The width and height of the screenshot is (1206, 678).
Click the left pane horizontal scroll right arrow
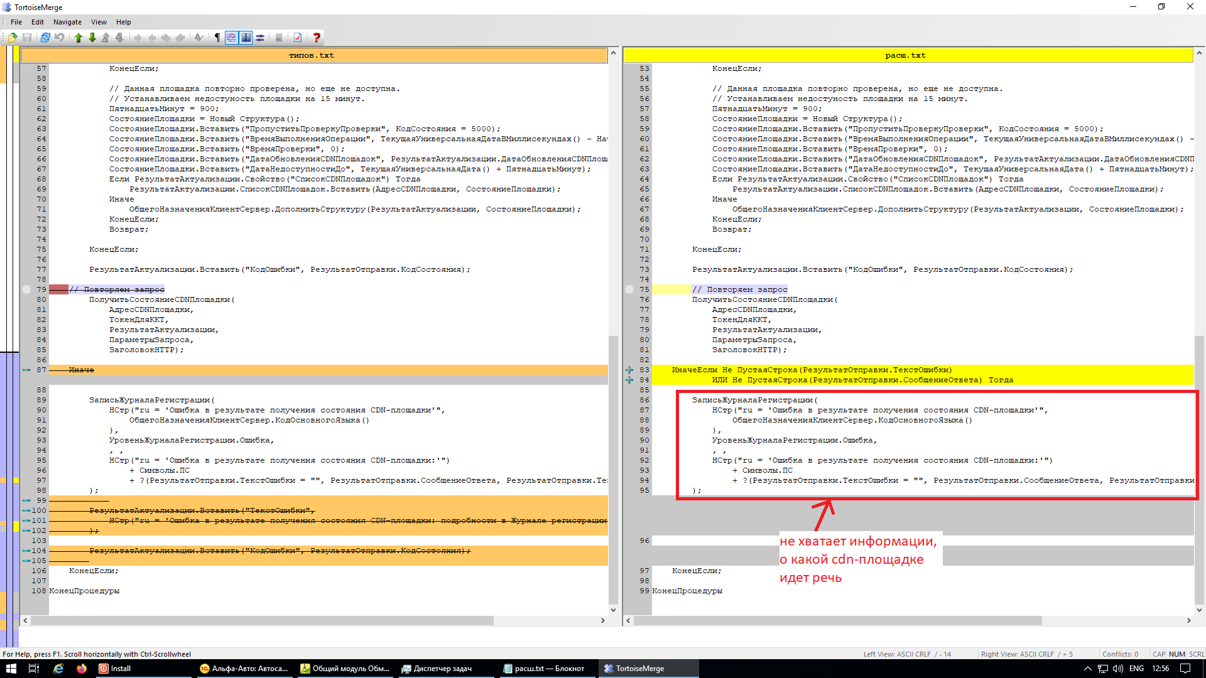coord(603,620)
